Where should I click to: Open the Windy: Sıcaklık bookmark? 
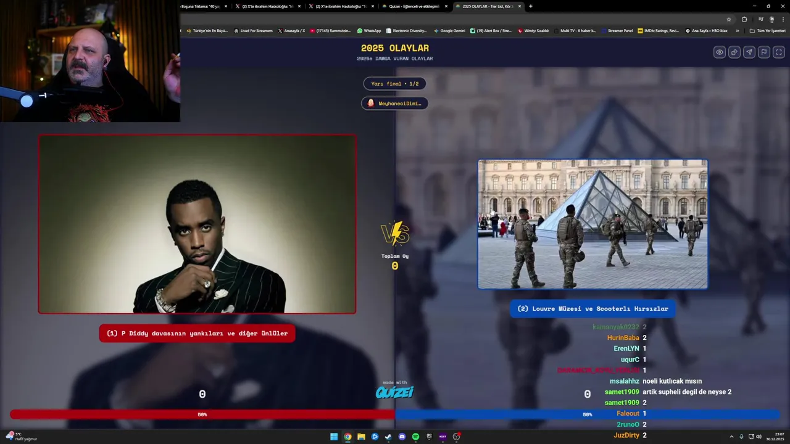point(533,30)
